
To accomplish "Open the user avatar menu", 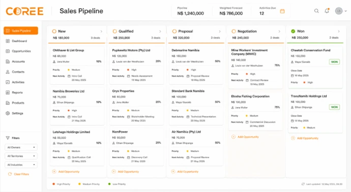I will pyautogui.click(x=339, y=11).
